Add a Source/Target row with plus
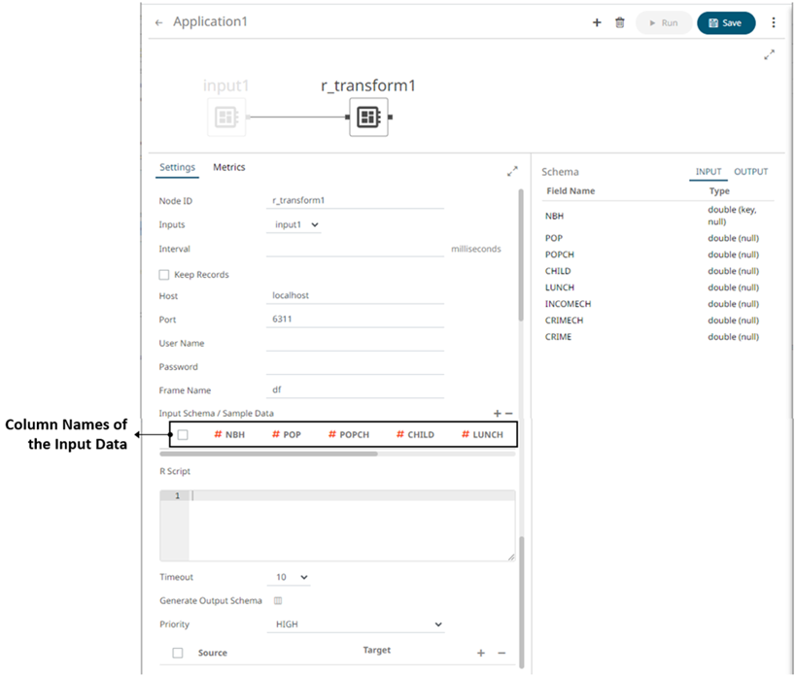The width and height of the screenshot is (795, 676). 481,654
